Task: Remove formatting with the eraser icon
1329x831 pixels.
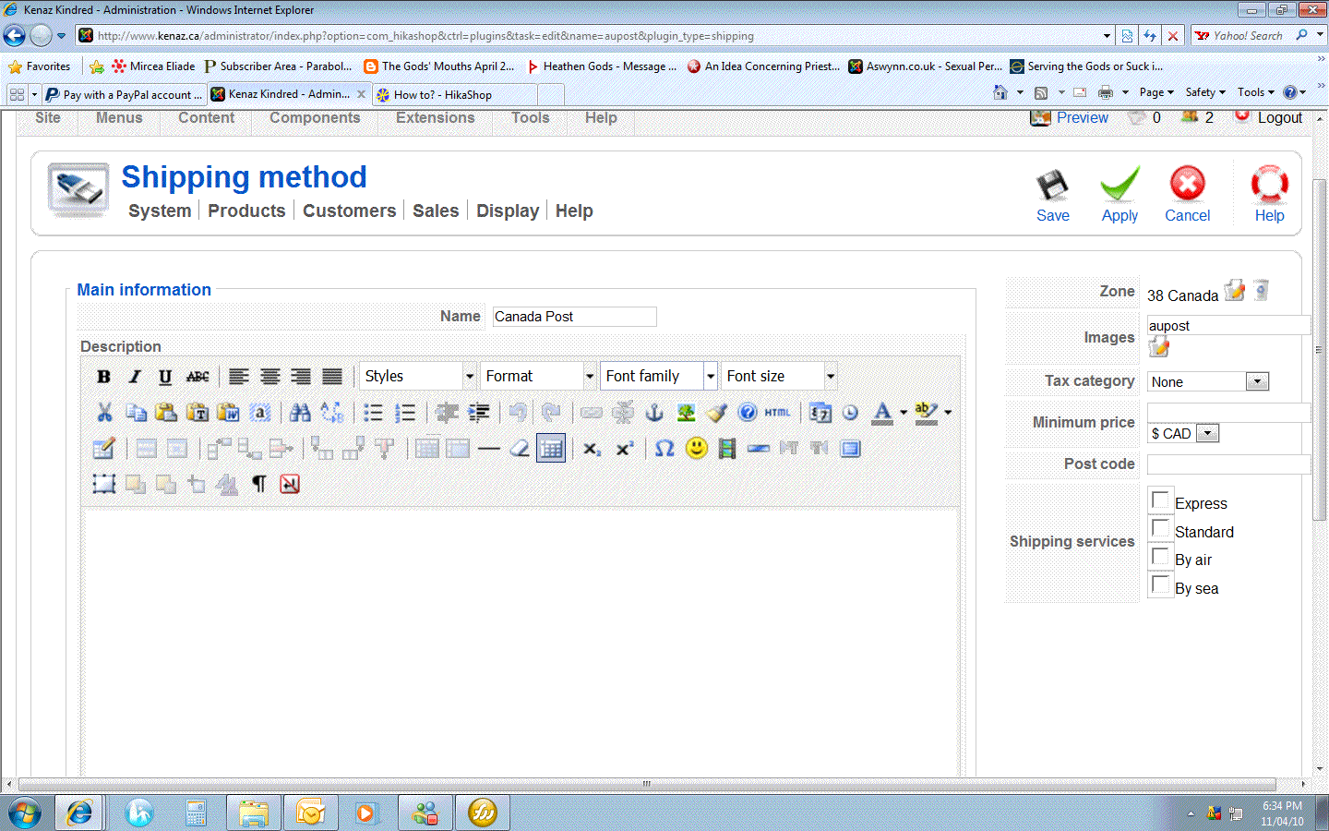Action: click(521, 449)
